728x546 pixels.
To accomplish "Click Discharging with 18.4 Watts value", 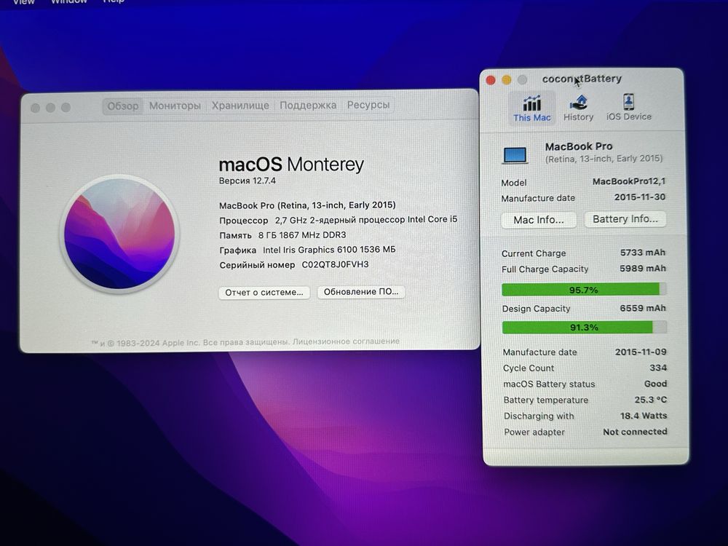I will tap(644, 416).
